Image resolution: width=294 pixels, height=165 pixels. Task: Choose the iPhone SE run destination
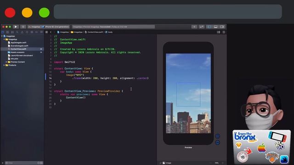pos(56,27)
